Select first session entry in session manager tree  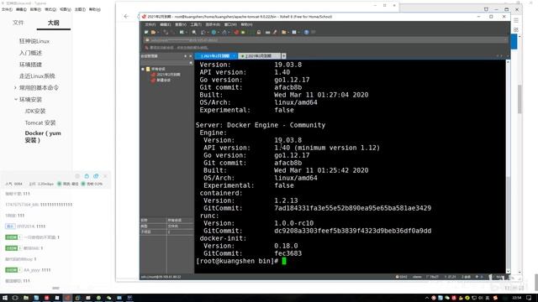click(166, 75)
